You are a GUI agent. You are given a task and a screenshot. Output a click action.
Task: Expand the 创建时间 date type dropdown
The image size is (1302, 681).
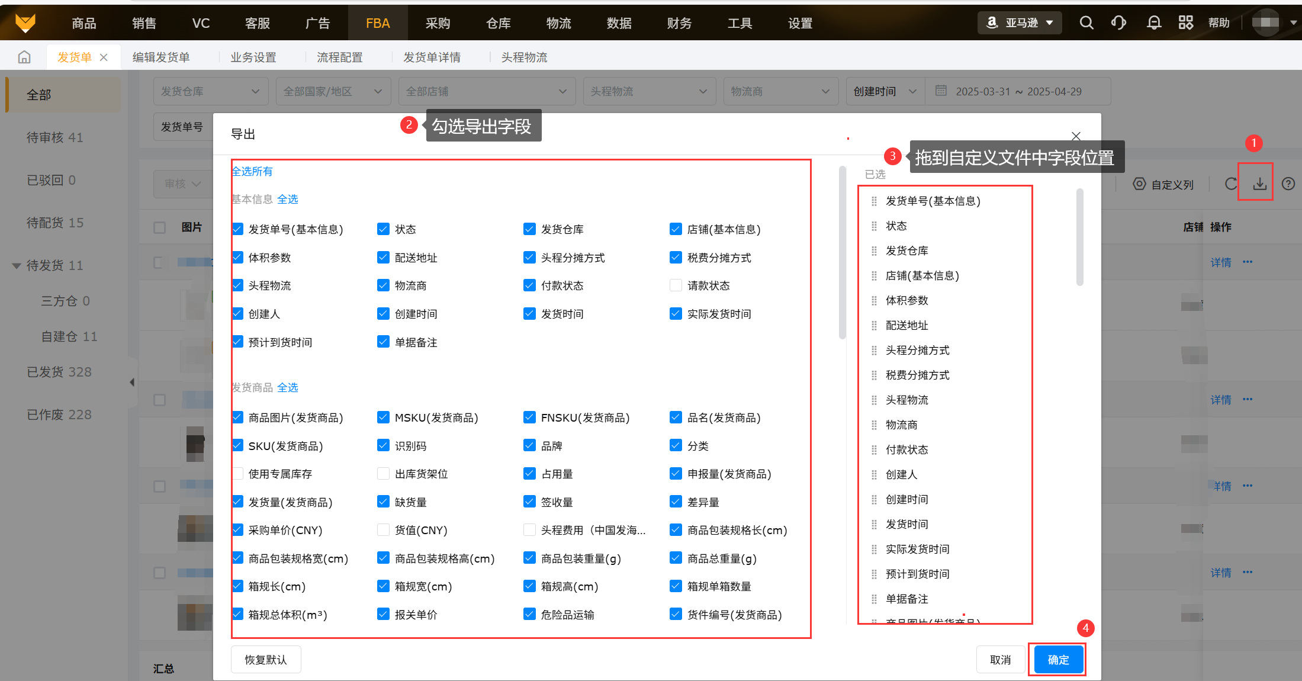tap(885, 91)
